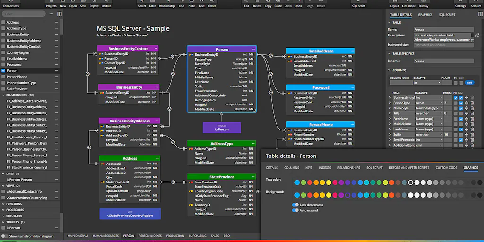Viewport: 484px width, 242px height.
Task: Click the move handle for LastName column
Action: pyautogui.click(x=467, y=130)
